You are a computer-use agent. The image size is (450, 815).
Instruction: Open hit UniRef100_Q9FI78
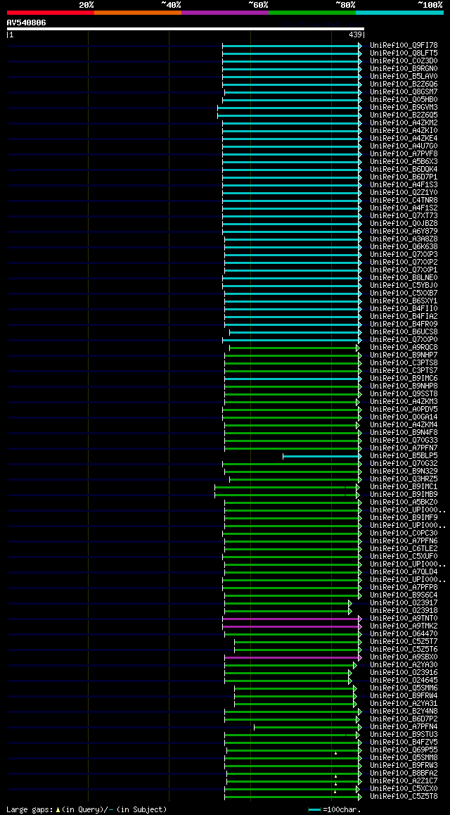[404, 46]
